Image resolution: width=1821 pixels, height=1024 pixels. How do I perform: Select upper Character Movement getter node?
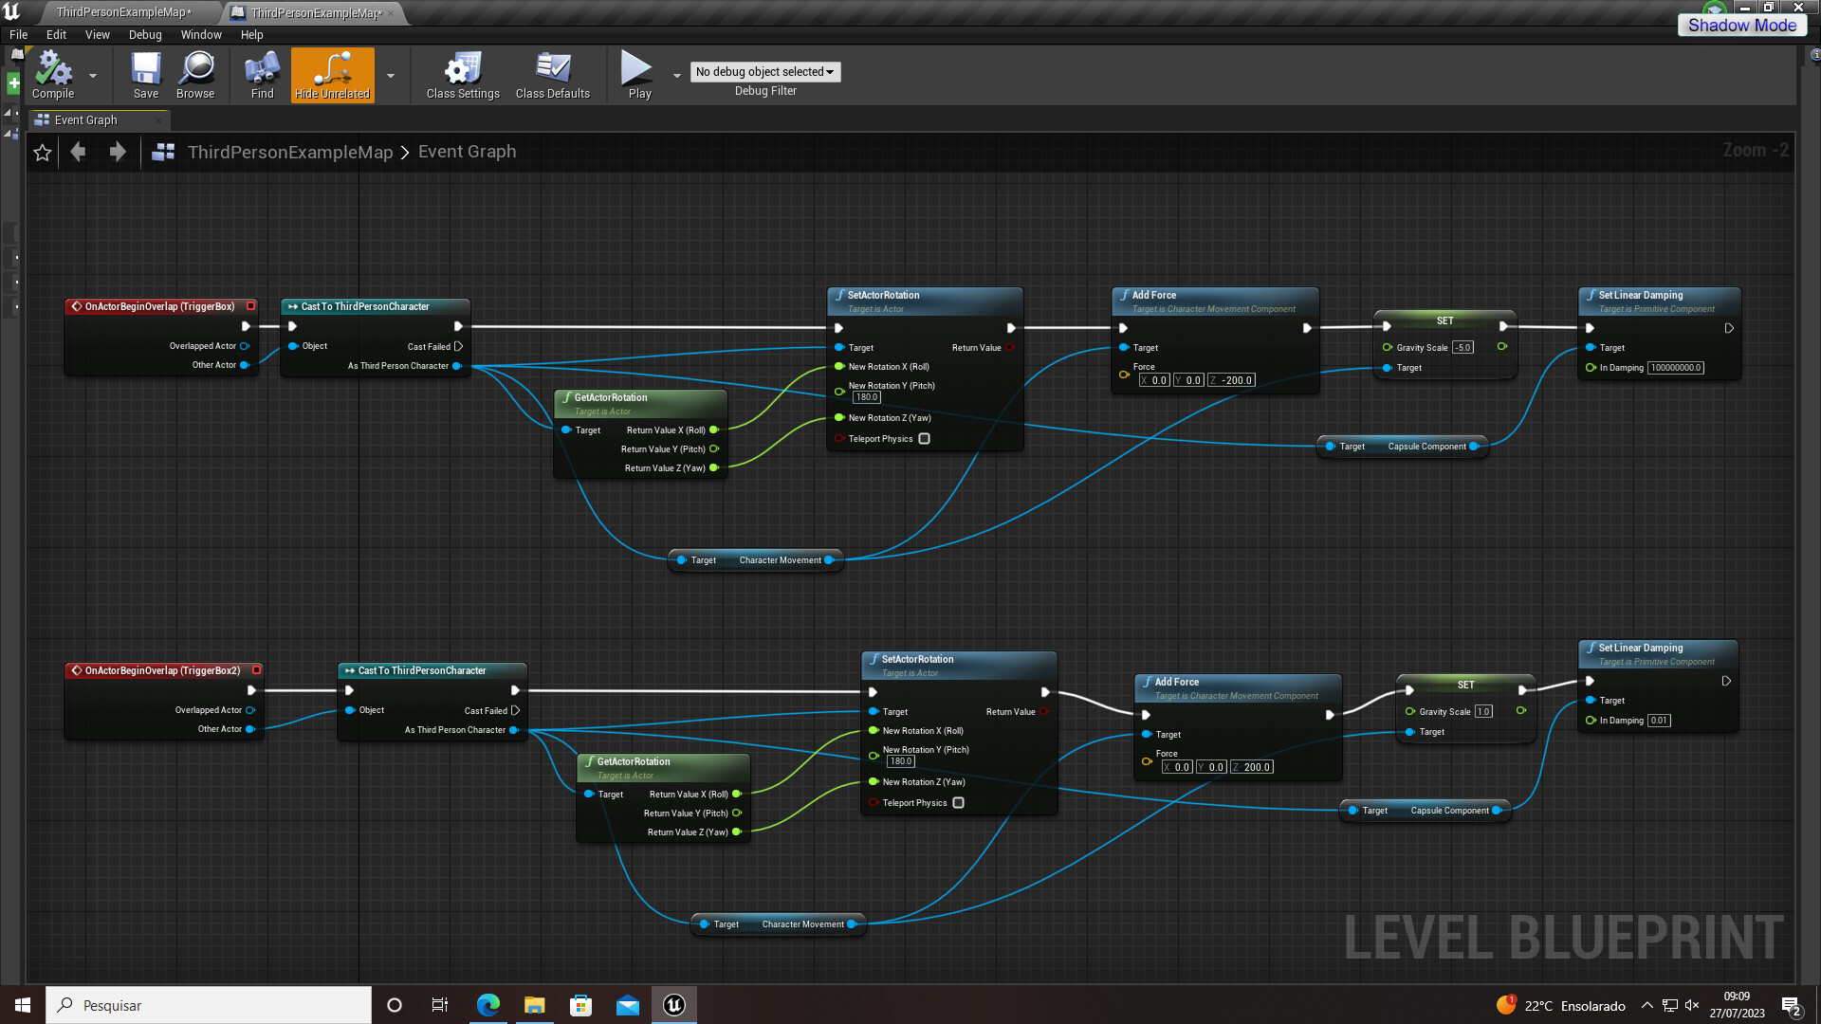pos(756,560)
